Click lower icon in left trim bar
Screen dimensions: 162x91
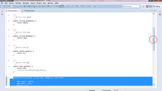(2, 14)
